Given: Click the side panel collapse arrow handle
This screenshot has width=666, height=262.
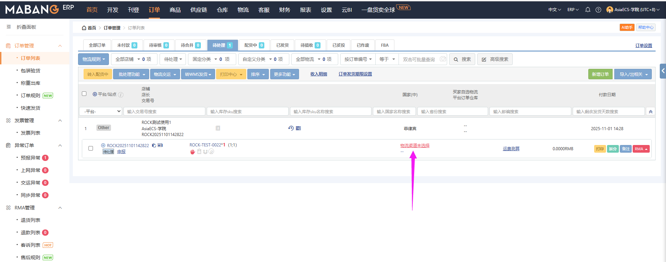Looking at the screenshot, I should tap(663, 71).
